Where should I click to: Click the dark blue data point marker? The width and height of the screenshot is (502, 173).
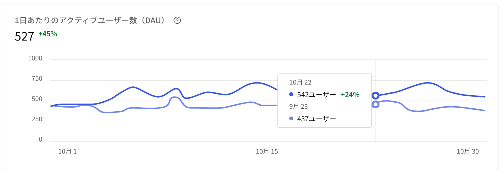pos(375,96)
